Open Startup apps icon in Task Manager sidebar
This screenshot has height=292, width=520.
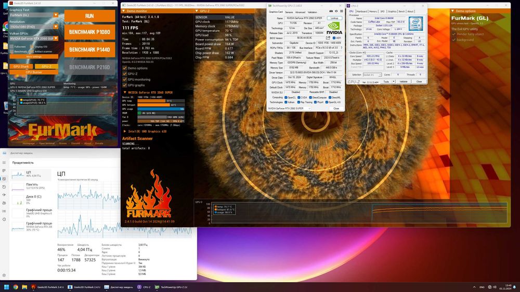(4, 195)
